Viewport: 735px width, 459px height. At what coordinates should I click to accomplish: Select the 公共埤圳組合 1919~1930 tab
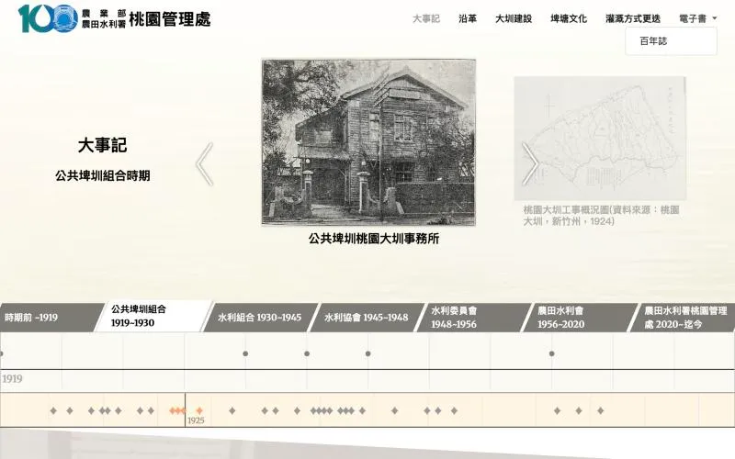click(153, 316)
